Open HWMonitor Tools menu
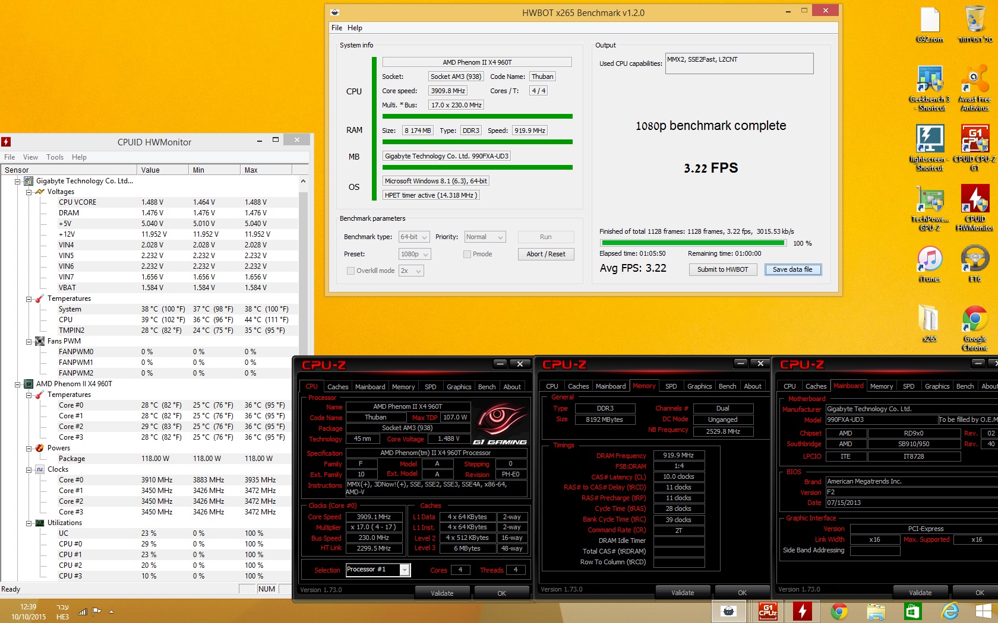The height and width of the screenshot is (623, 998). tap(55, 157)
